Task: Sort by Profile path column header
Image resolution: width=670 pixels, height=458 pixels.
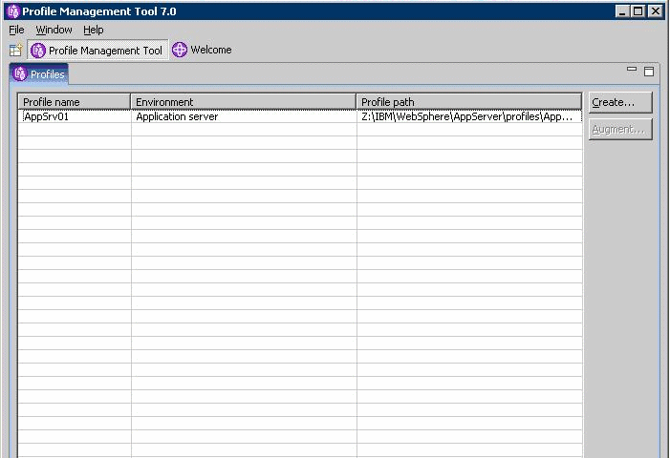Action: coord(468,102)
